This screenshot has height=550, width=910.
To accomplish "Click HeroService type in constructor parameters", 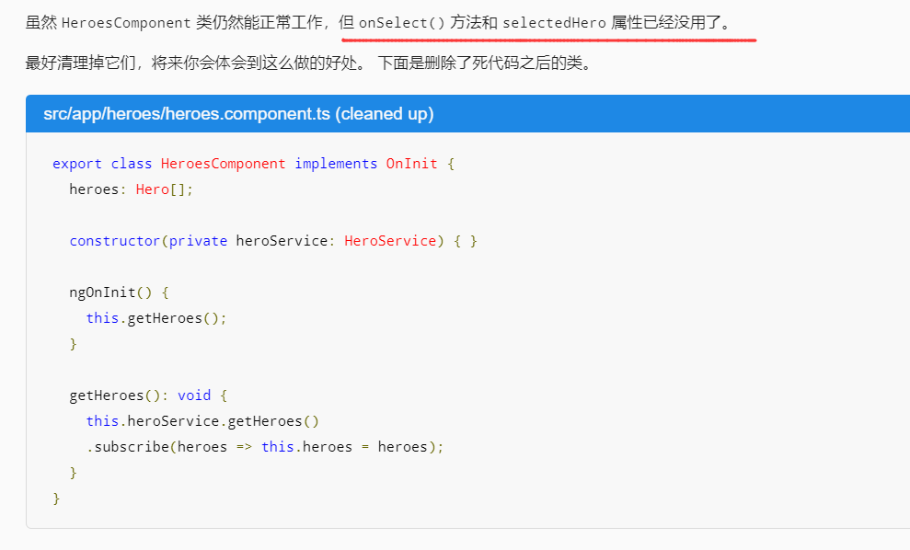I will [x=390, y=241].
